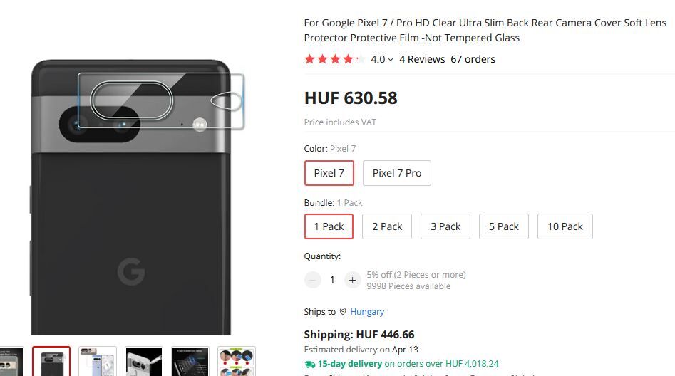Select the 1 Pack bundle

(329, 226)
